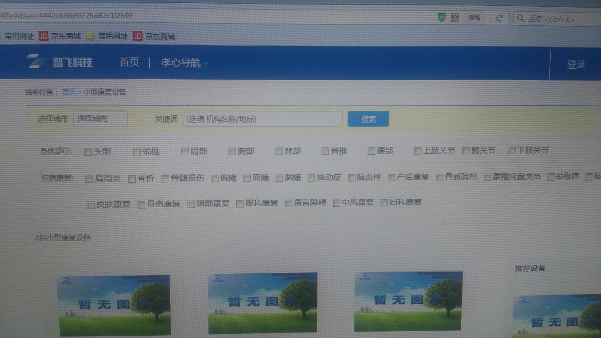
Task: Open the 90% zoom level control
Action: pos(474,18)
